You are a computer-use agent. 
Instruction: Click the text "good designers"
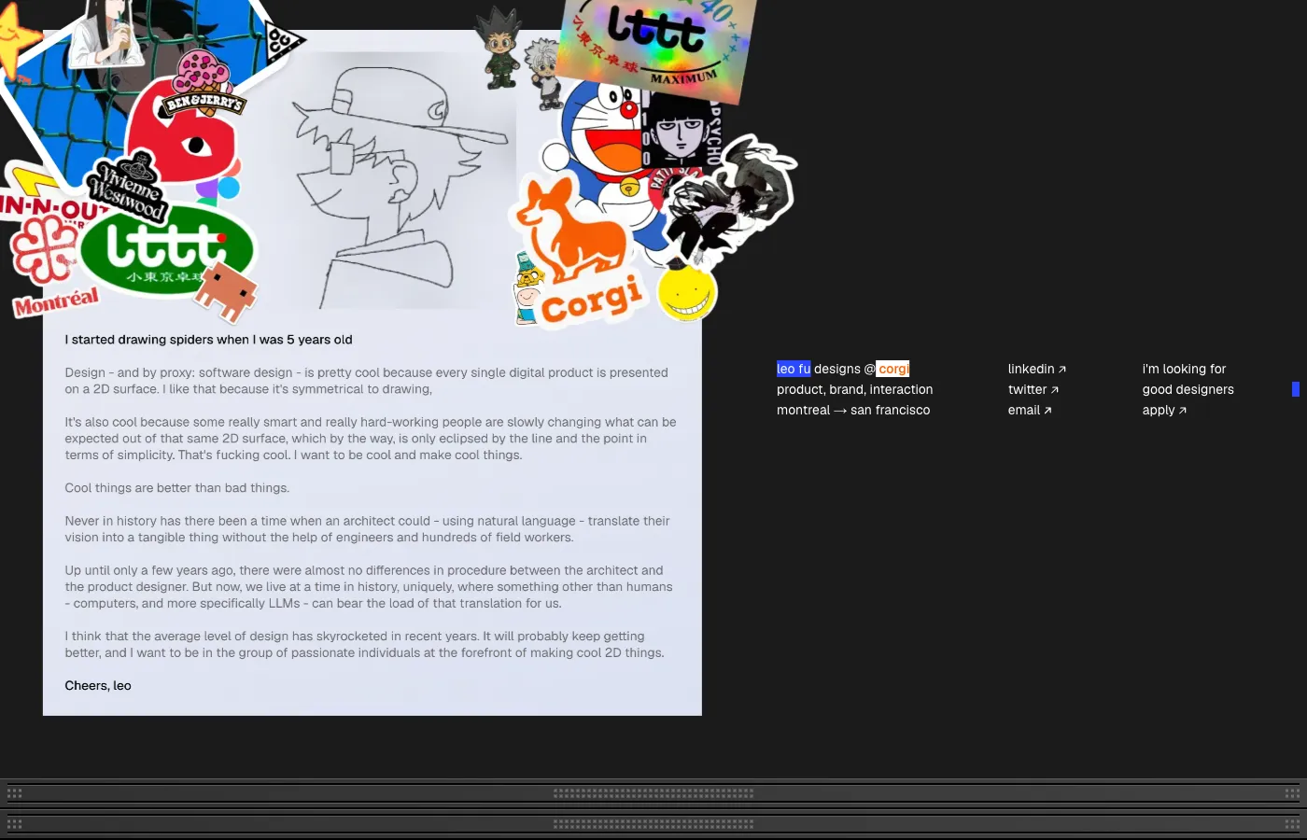click(x=1188, y=389)
